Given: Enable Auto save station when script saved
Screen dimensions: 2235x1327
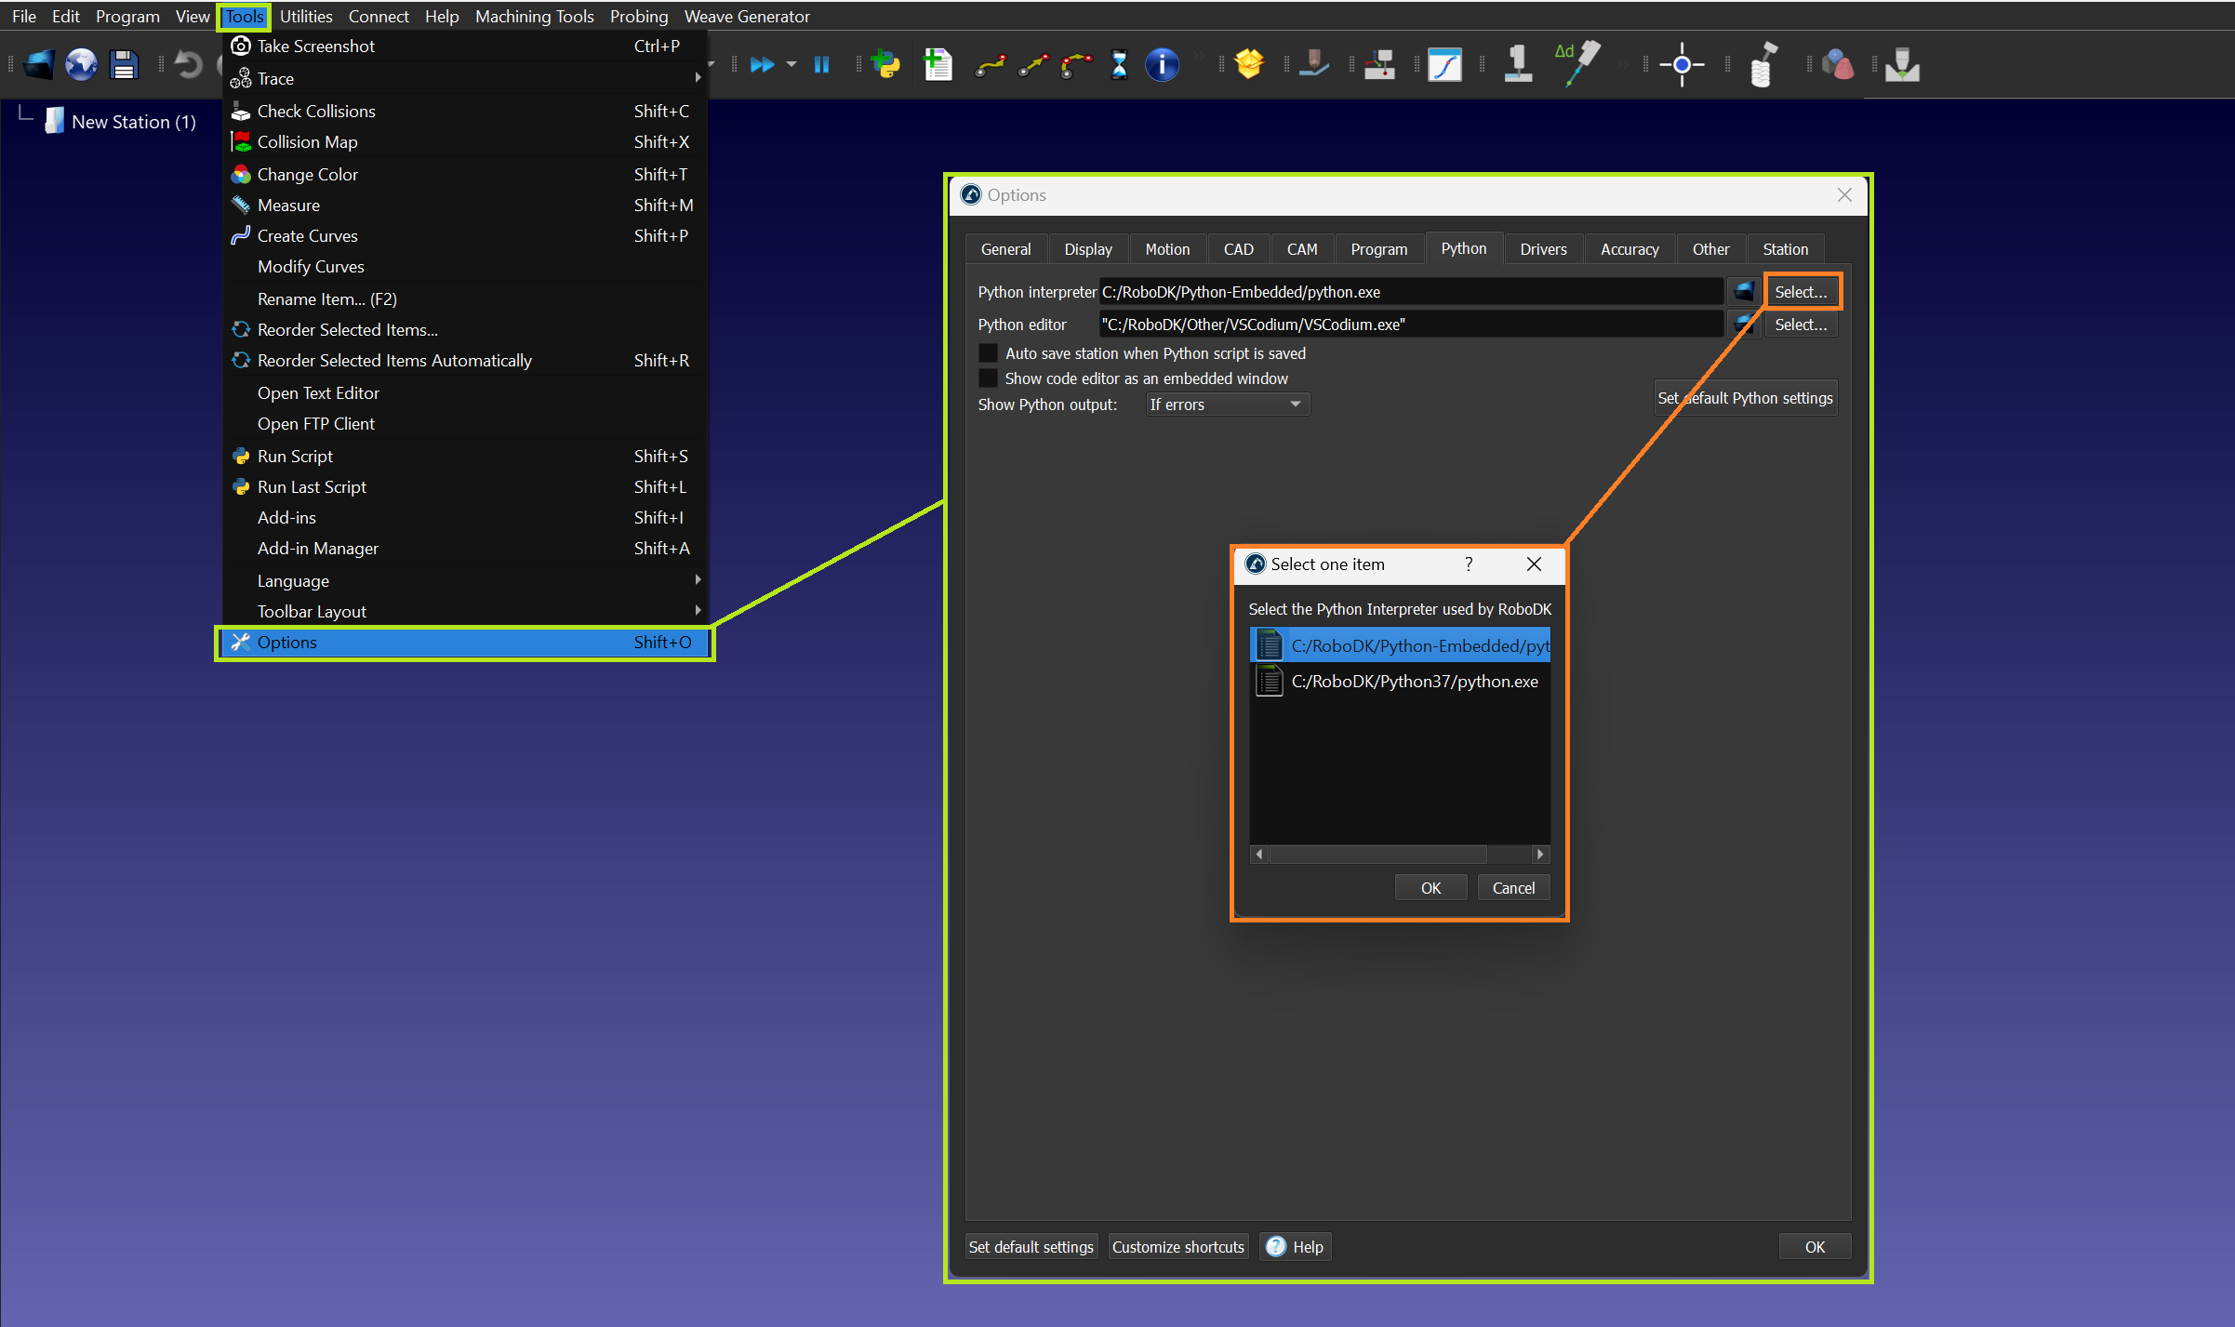Looking at the screenshot, I should (x=988, y=353).
